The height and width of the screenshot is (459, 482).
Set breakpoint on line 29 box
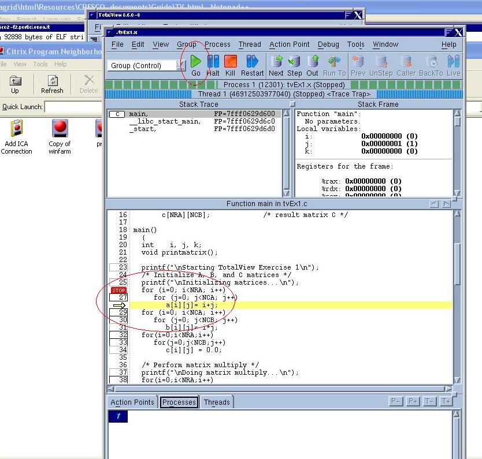coord(118,312)
